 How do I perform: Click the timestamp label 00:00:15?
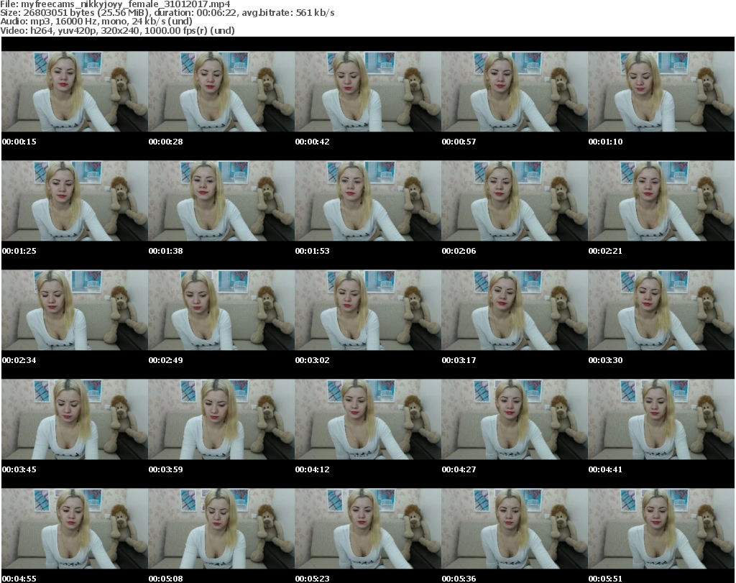click(x=19, y=142)
